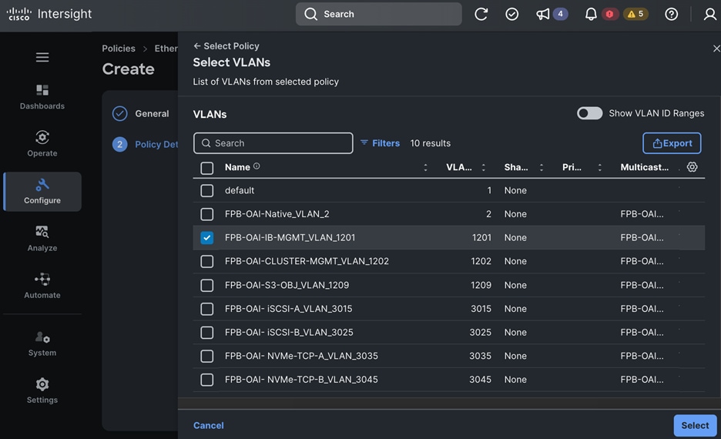Click the General step checkmark icon
The image size is (721, 439).
point(119,113)
